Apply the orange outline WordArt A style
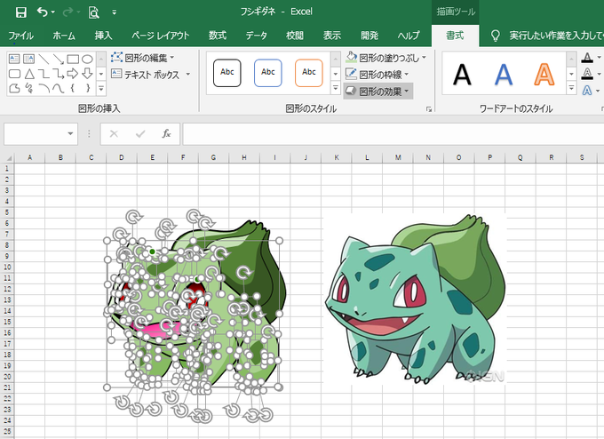 [544, 75]
